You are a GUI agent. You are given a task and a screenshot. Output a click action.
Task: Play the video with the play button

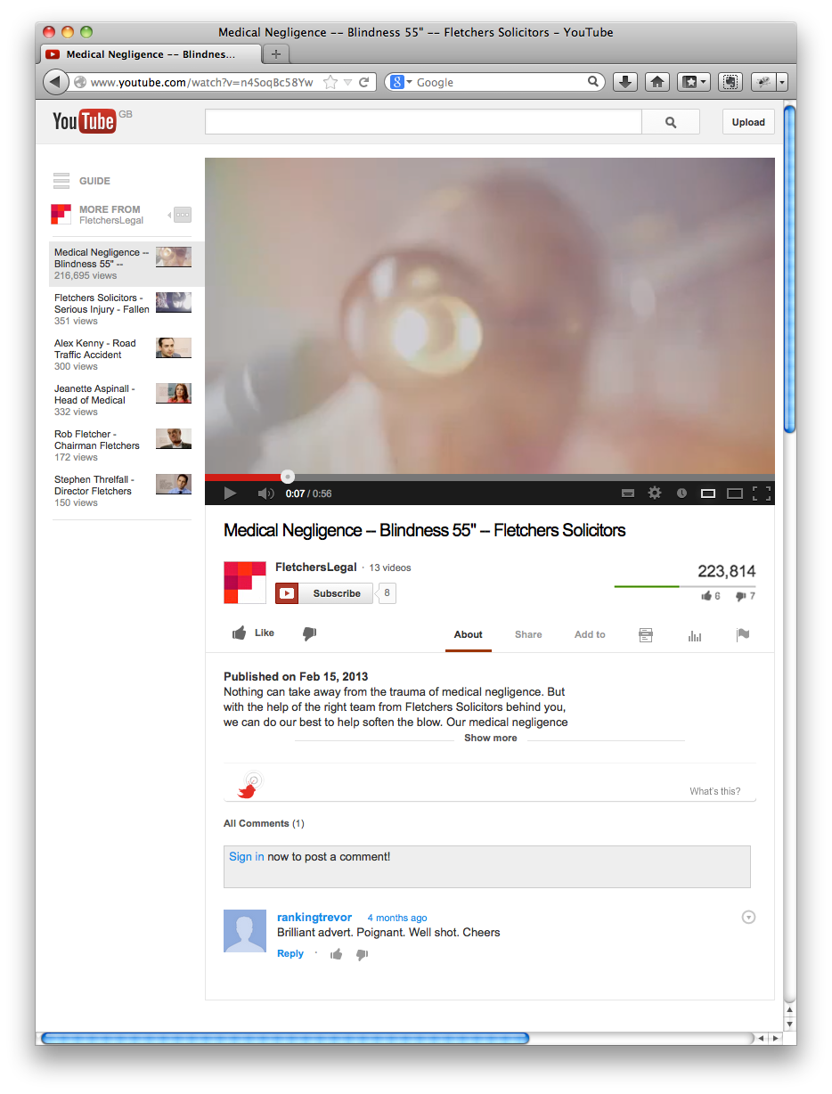pyautogui.click(x=230, y=494)
